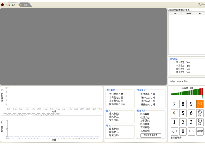Click the left arrow keypad button
Screen dimensions: 205x145
tap(174, 131)
